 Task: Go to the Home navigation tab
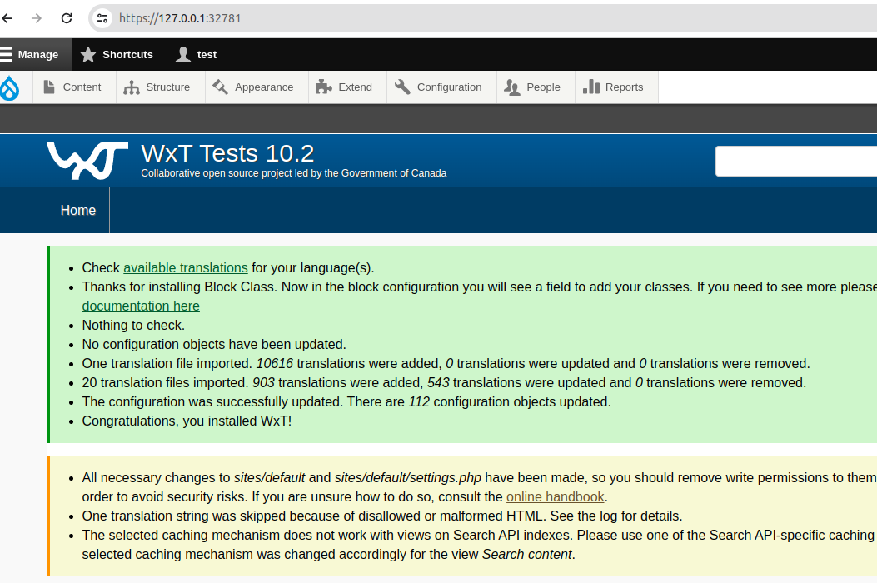pos(78,211)
